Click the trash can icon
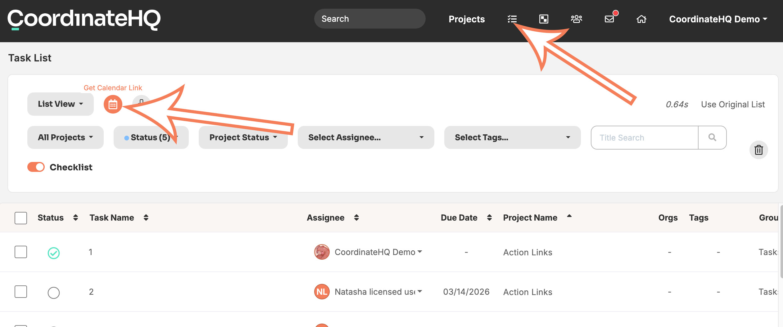 [x=758, y=150]
